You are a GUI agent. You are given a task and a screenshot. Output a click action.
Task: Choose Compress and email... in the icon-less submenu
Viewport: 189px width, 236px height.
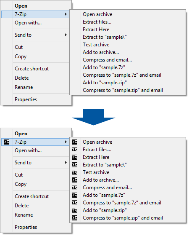[x=108, y=60]
